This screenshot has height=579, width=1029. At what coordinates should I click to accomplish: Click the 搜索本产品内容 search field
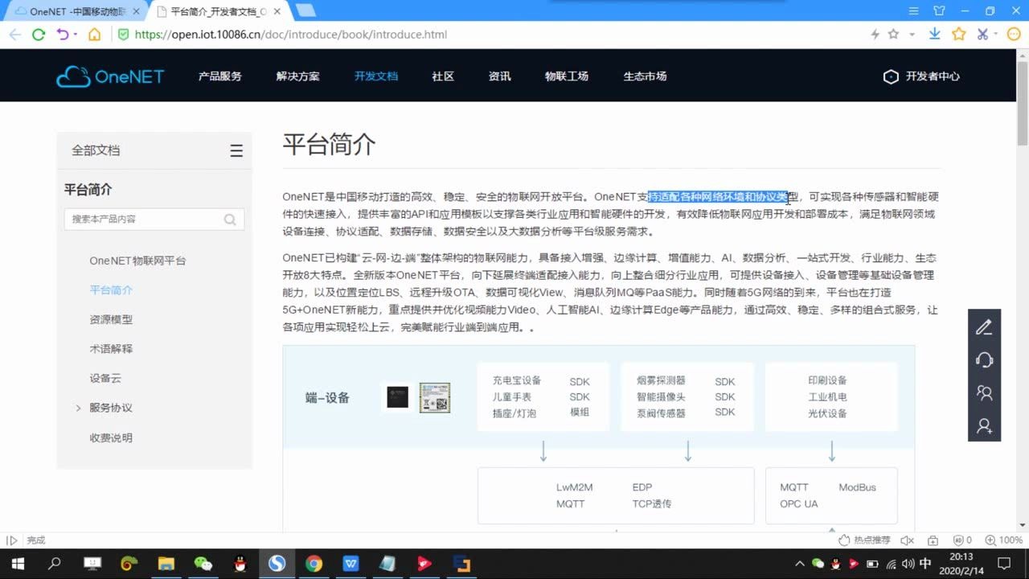point(154,219)
